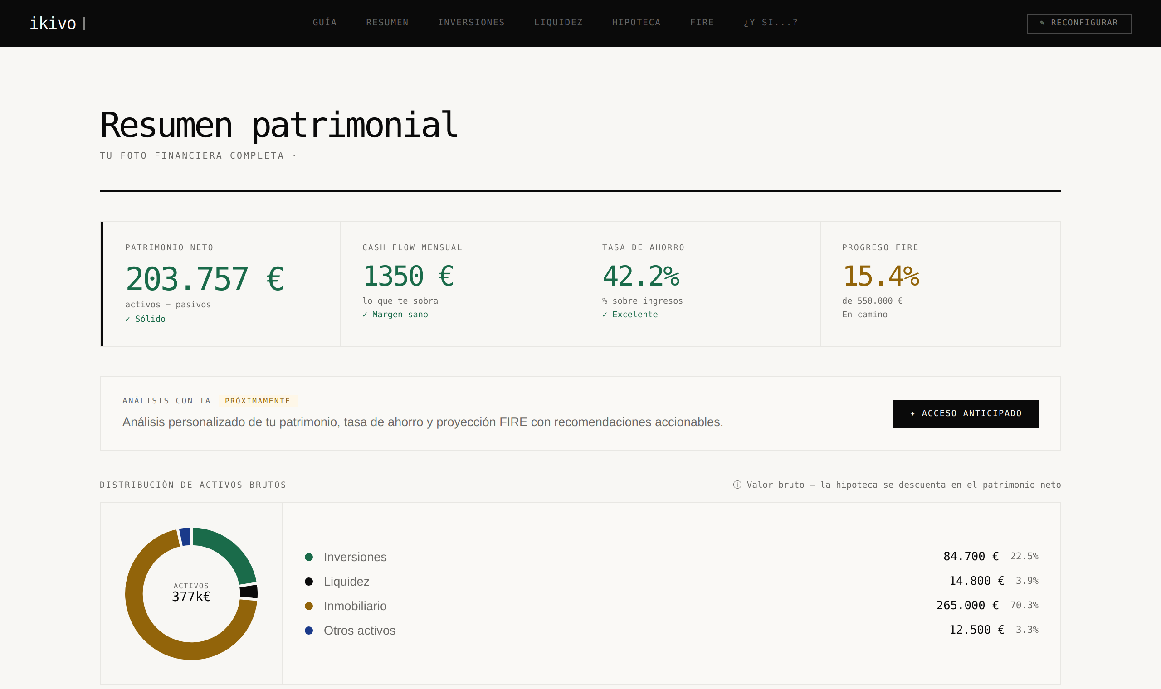Click the 'ANÁLISIS CON IA' label

167,401
